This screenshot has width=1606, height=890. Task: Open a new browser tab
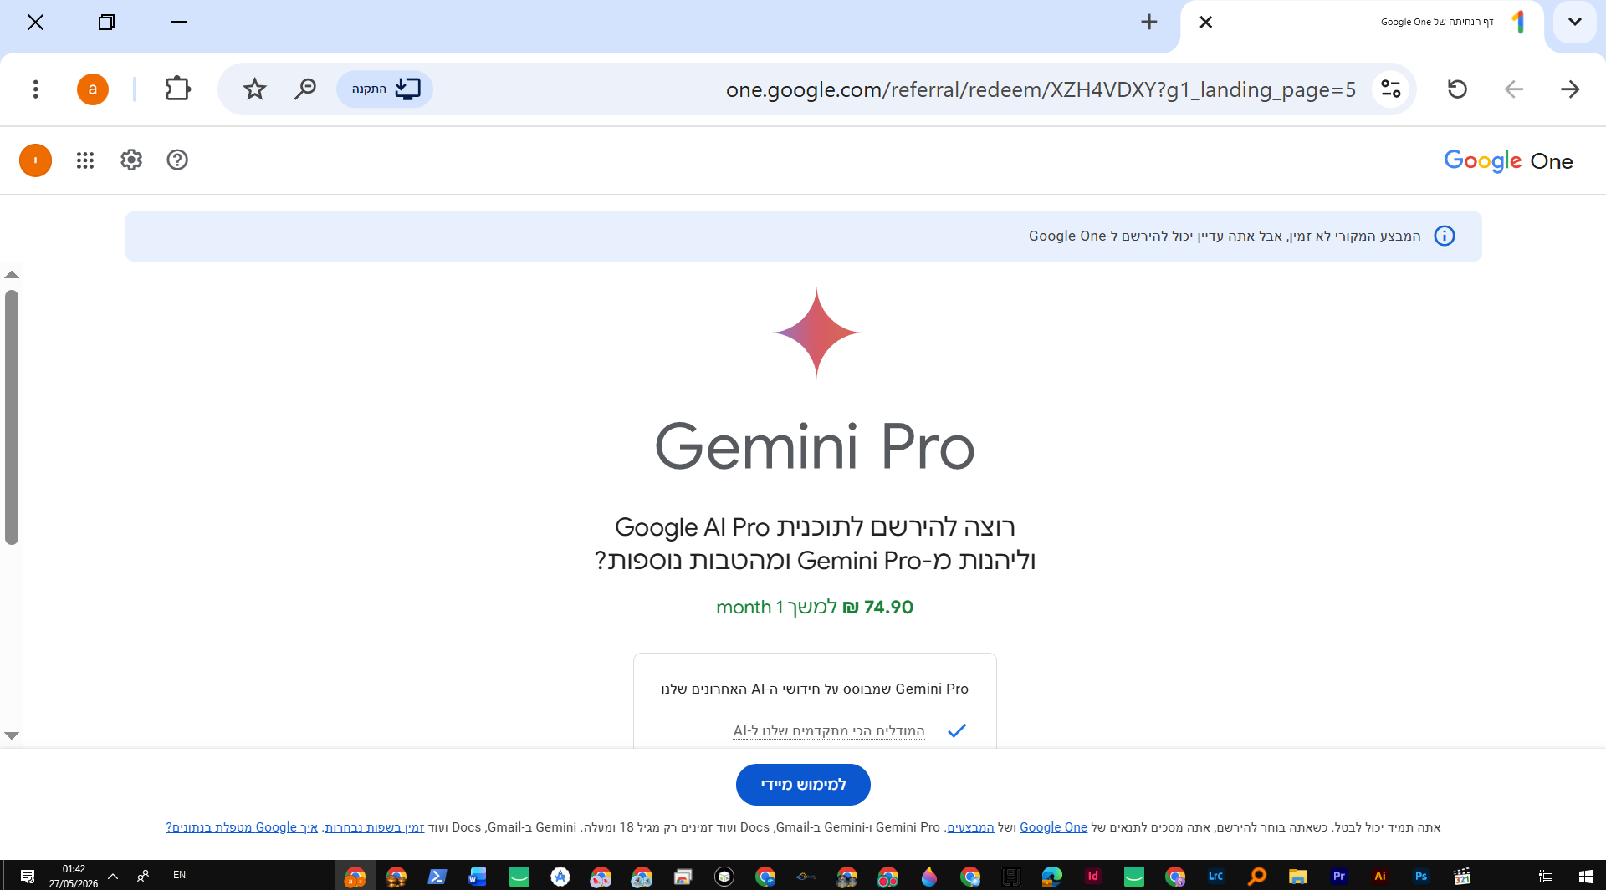(x=1149, y=23)
